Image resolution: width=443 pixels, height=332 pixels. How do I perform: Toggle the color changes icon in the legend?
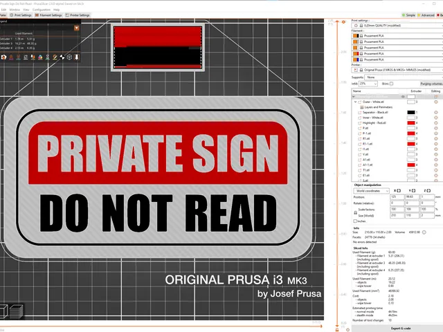[x=40, y=57]
